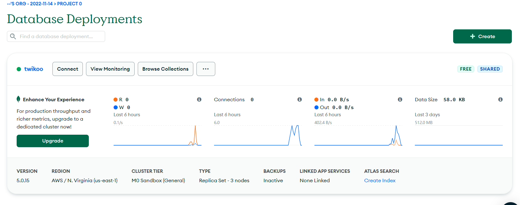The image size is (520, 205).
Task: Open info tooltip for Connections chart
Action: (299, 99)
